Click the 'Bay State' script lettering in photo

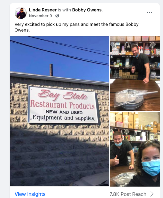[x=63, y=95]
